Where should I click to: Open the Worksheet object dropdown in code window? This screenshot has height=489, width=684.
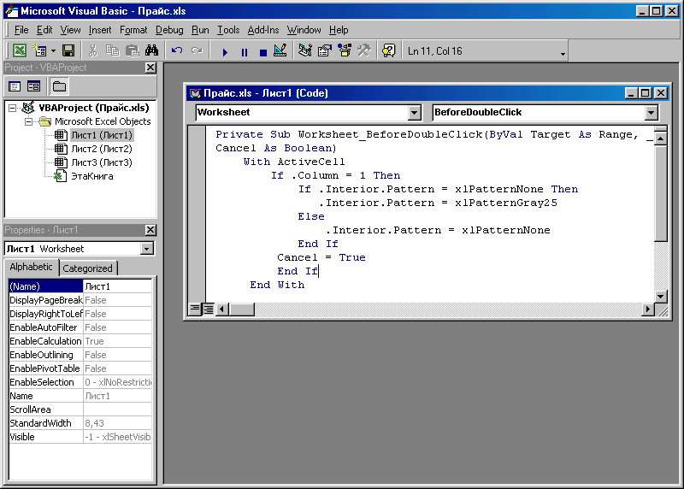[x=415, y=113]
